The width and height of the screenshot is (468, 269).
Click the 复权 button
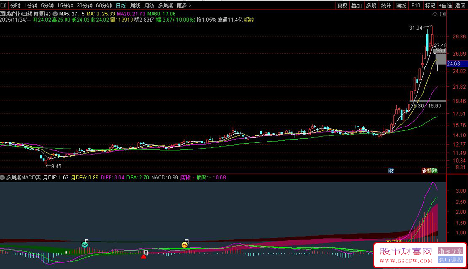click(342, 6)
